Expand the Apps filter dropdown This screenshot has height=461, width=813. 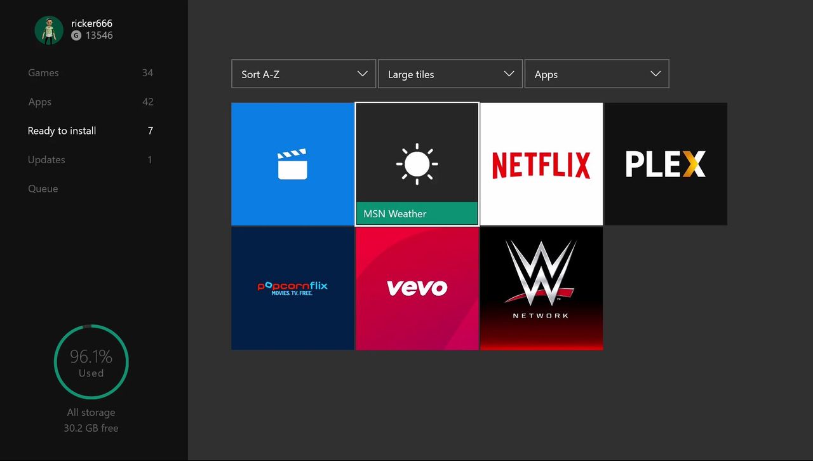click(596, 74)
